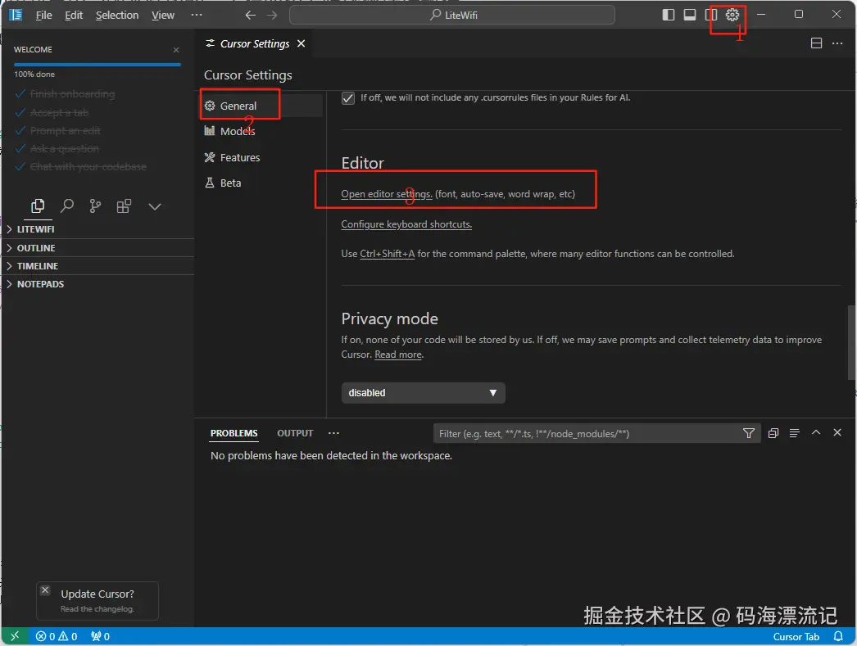Click Open editor settings link

(x=387, y=194)
